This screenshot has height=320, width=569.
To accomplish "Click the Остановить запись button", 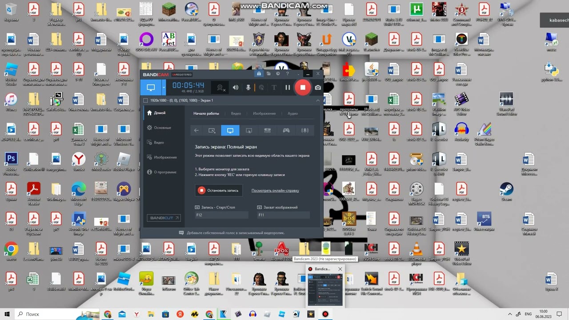I will (x=219, y=190).
